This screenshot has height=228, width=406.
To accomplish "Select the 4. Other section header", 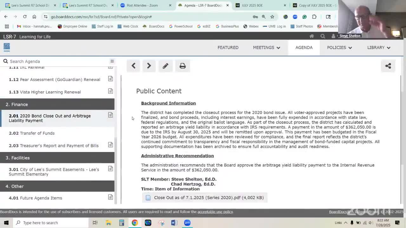I will pyautogui.click(x=57, y=186).
